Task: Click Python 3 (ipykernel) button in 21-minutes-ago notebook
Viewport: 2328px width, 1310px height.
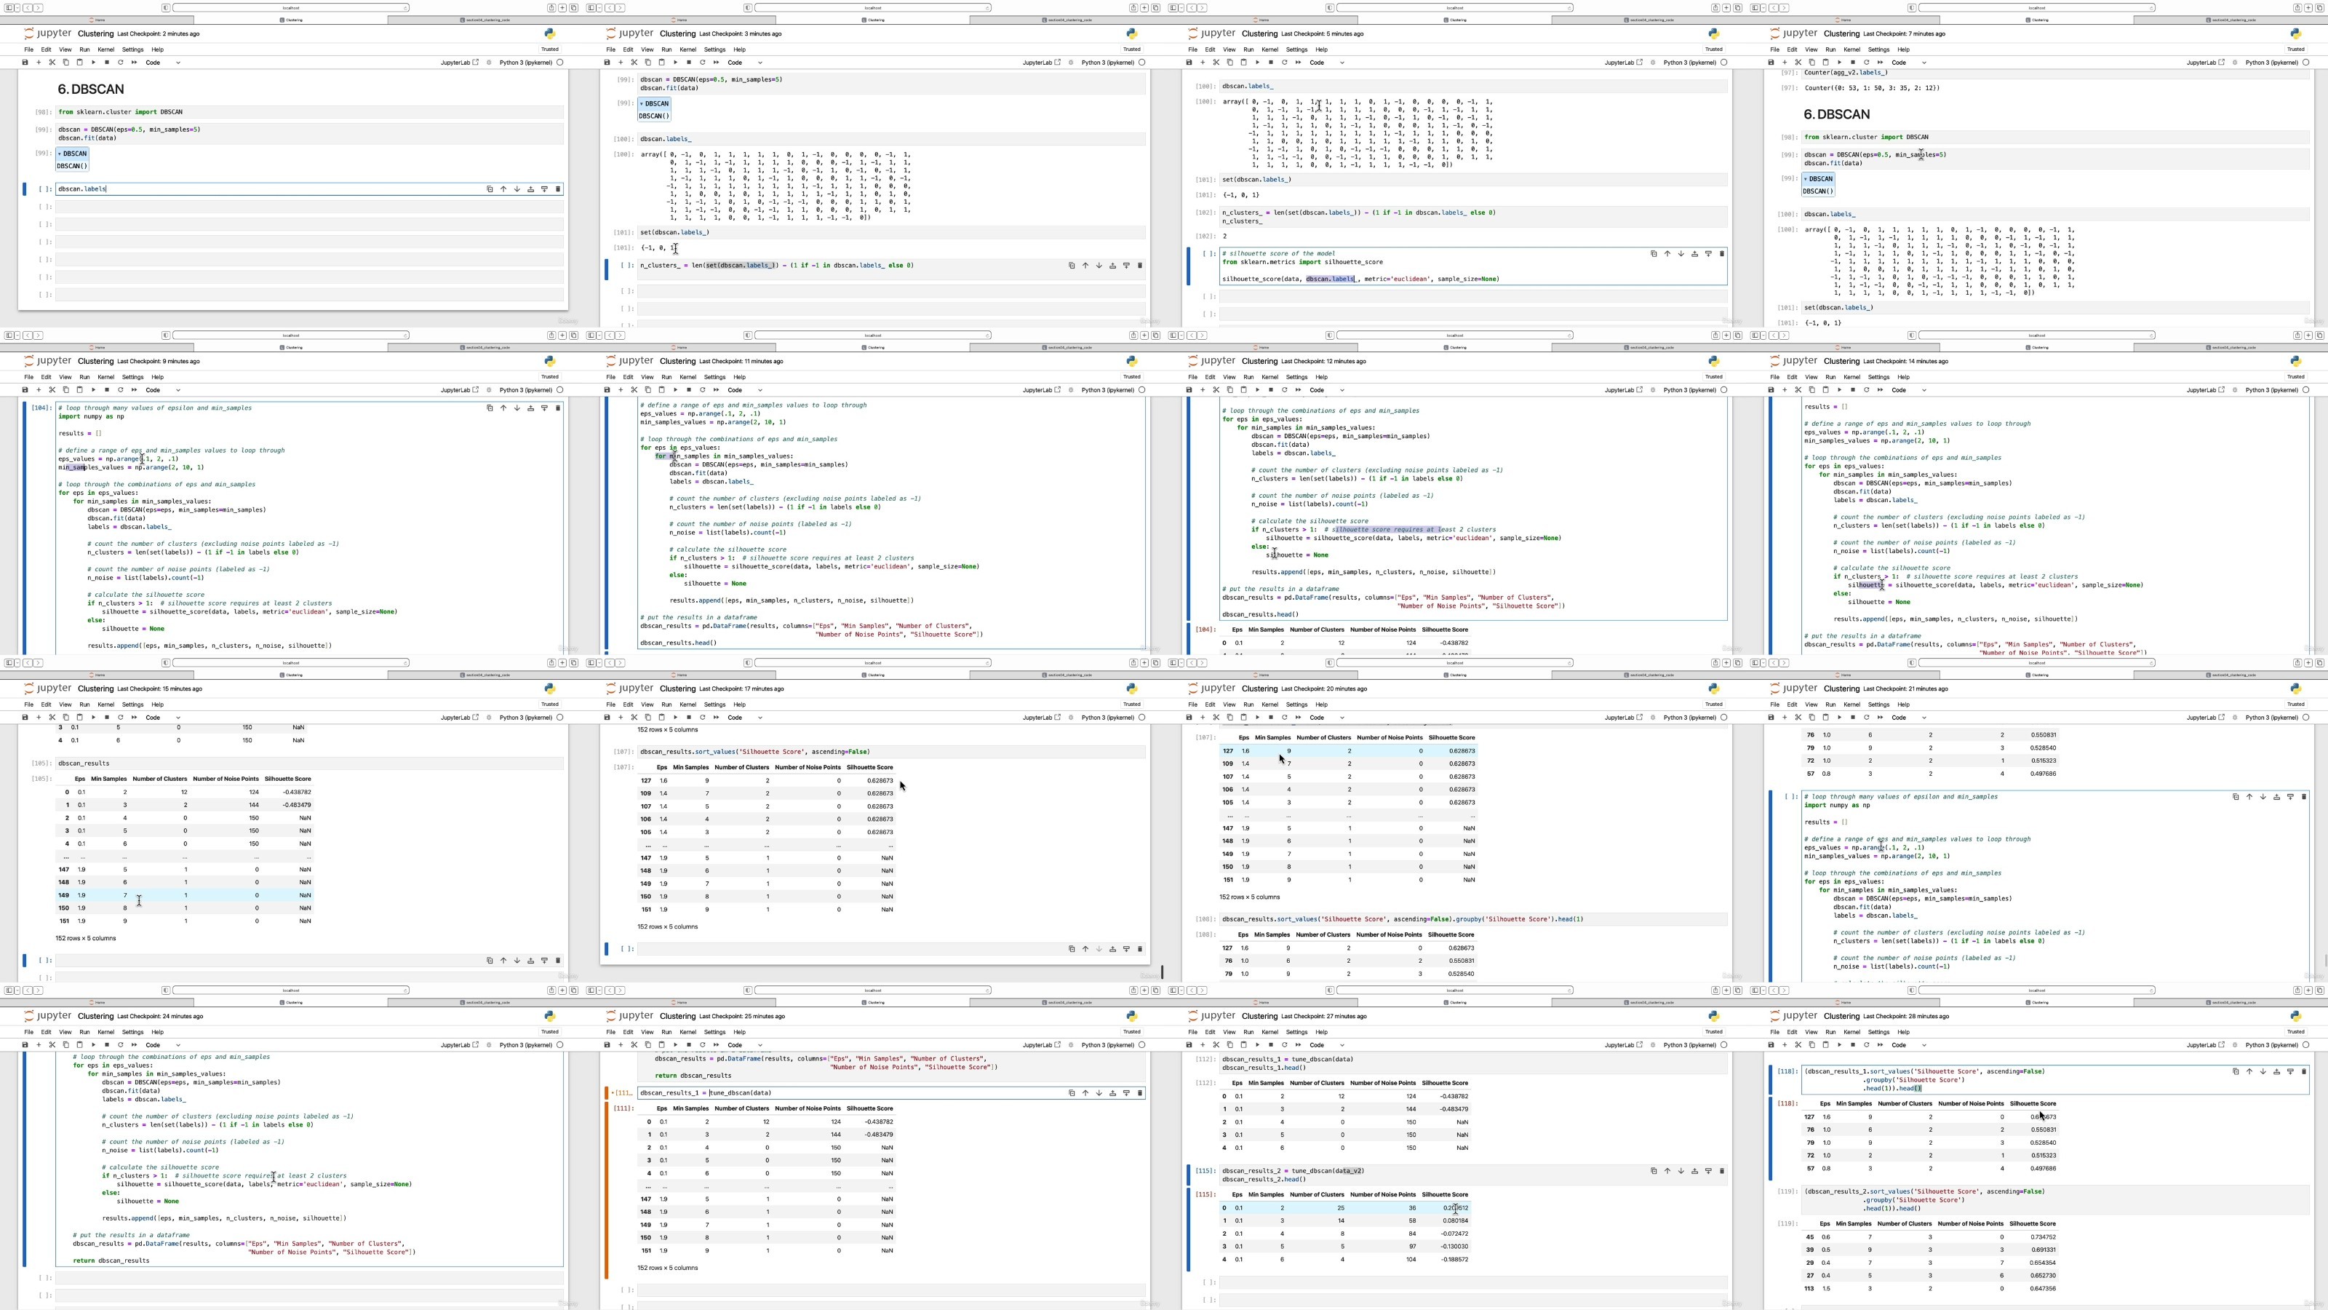Action: pyautogui.click(x=2271, y=718)
